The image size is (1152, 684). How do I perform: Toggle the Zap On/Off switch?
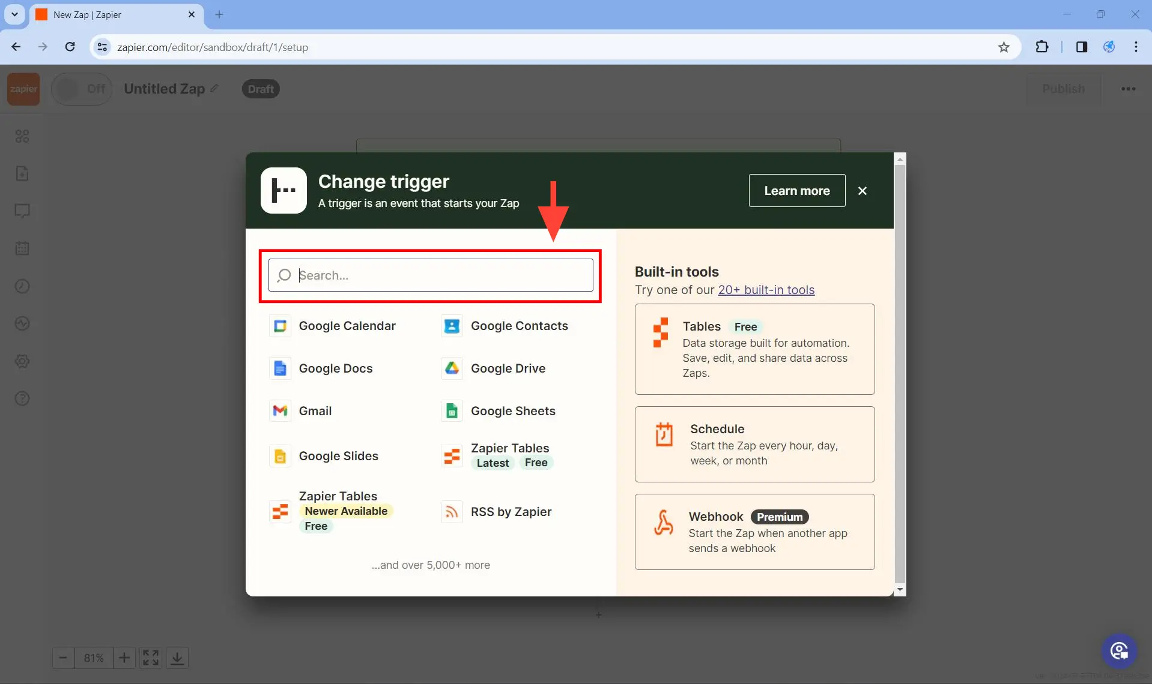coord(82,89)
